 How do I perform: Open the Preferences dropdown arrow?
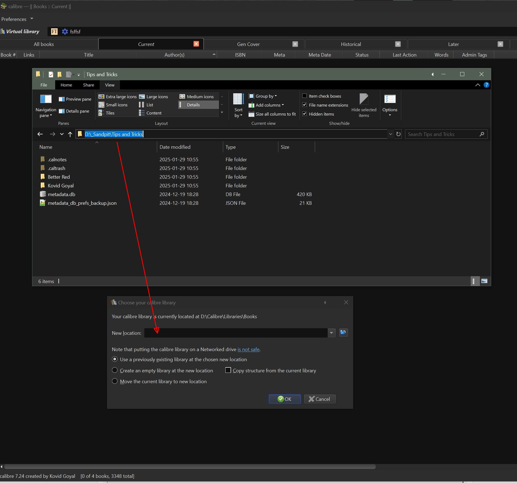pos(32,19)
